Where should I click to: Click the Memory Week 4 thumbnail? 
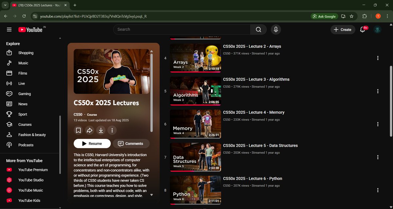pyautogui.click(x=196, y=124)
